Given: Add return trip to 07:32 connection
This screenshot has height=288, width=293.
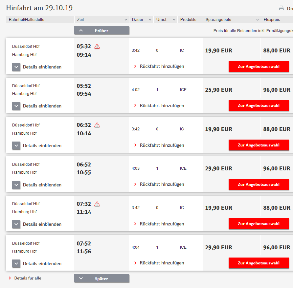Looking at the screenshot, I should point(162,224).
